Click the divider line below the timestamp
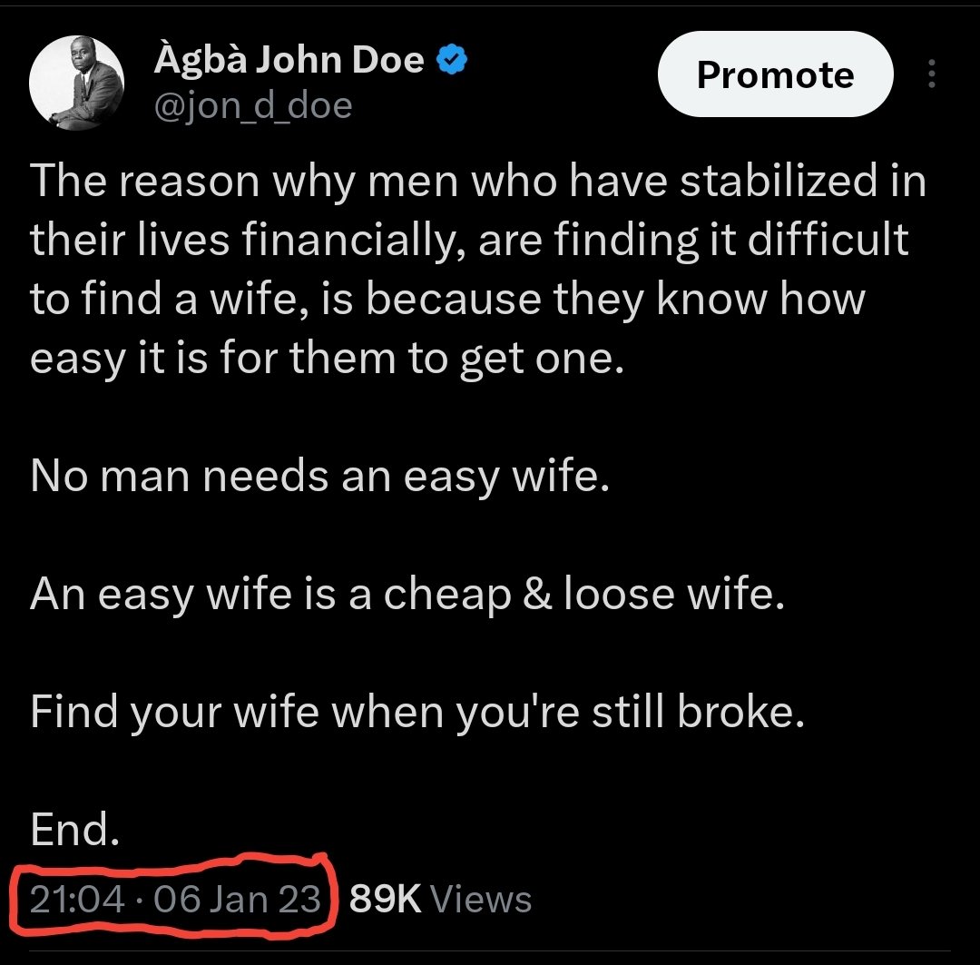The width and height of the screenshot is (980, 965). click(490, 952)
